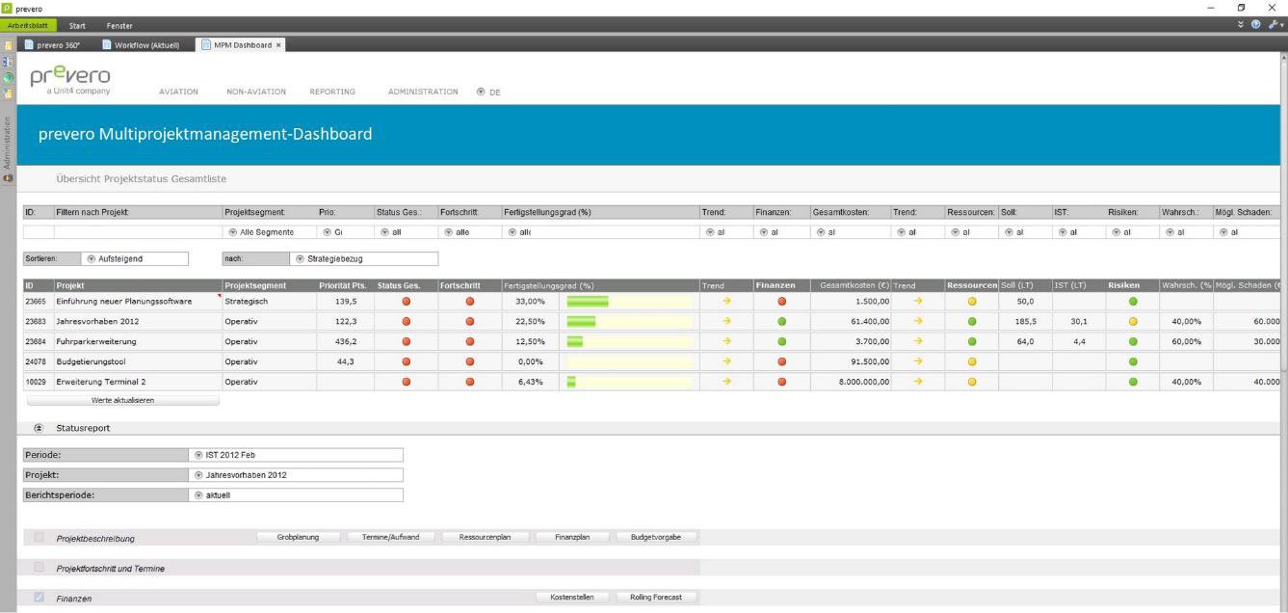Image resolution: width=1288 pixels, height=613 pixels.
Task: Open the Arbeitsblatt ribbon tab
Action: pos(29,24)
